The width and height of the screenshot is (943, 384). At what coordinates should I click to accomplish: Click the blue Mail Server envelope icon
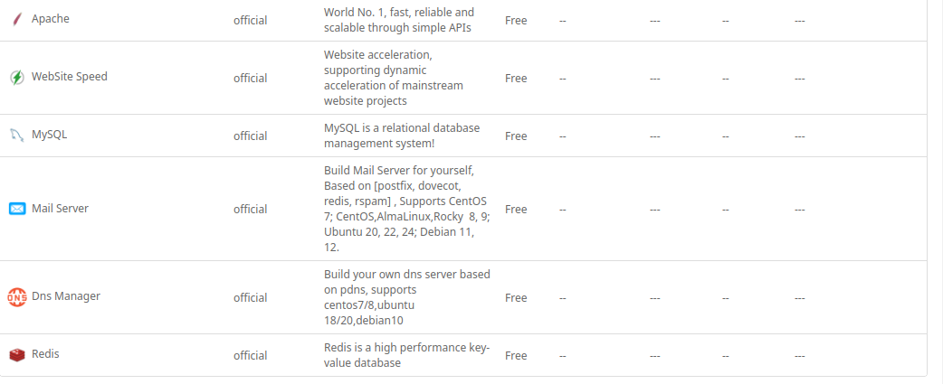click(16, 209)
